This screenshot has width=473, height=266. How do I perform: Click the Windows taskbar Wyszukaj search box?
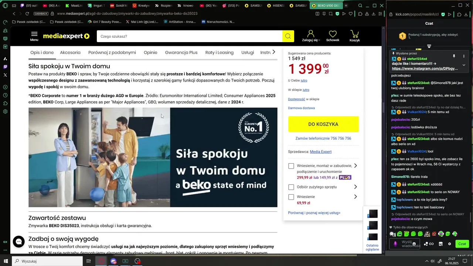click(47, 261)
